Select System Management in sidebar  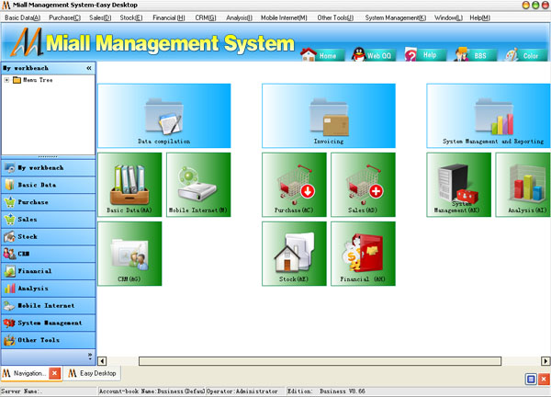tap(48, 323)
